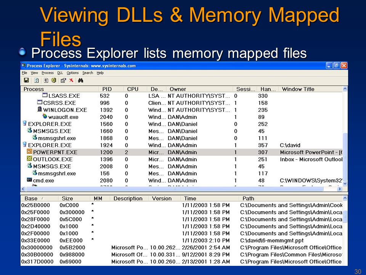
Task: Click process list horizontal scroll right arrow
Action: click(340, 189)
